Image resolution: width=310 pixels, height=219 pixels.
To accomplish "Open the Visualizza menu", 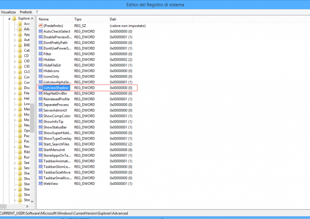I will coord(8,12).
